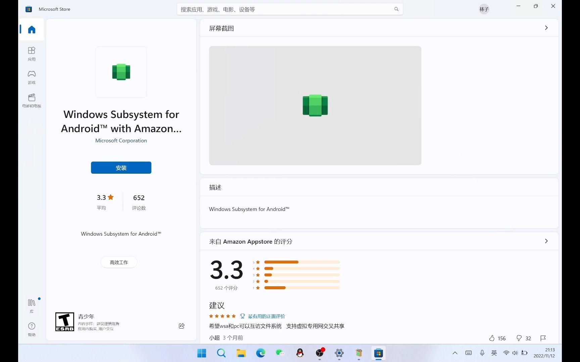Open File Explorer from the taskbar
This screenshot has height=362, width=580.
click(241, 353)
